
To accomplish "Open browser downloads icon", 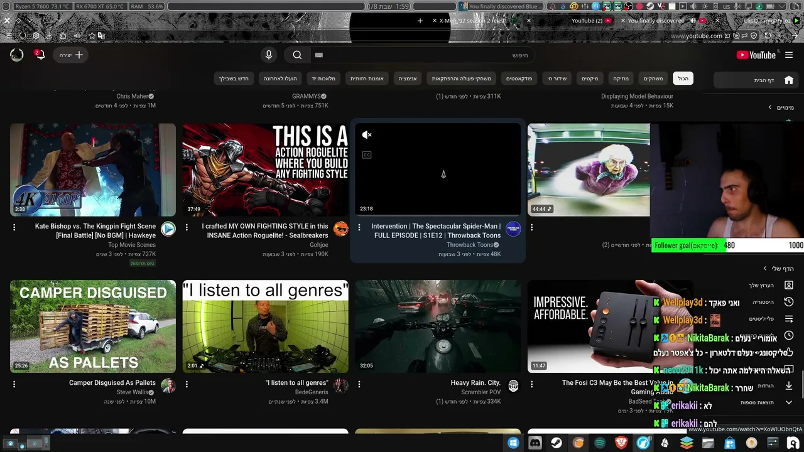I will (49, 36).
